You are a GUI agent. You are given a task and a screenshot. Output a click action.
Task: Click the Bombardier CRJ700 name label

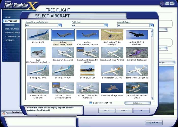click(112, 78)
